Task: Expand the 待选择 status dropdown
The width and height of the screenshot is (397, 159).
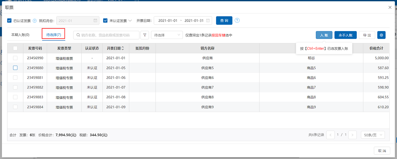Action: pyautogui.click(x=167, y=35)
